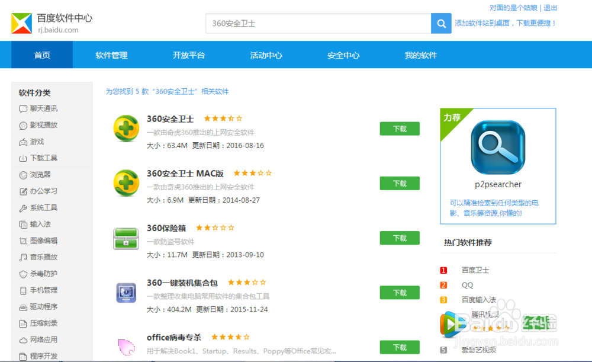Click the search result count message
The width and height of the screenshot is (592, 362).
[x=167, y=91]
